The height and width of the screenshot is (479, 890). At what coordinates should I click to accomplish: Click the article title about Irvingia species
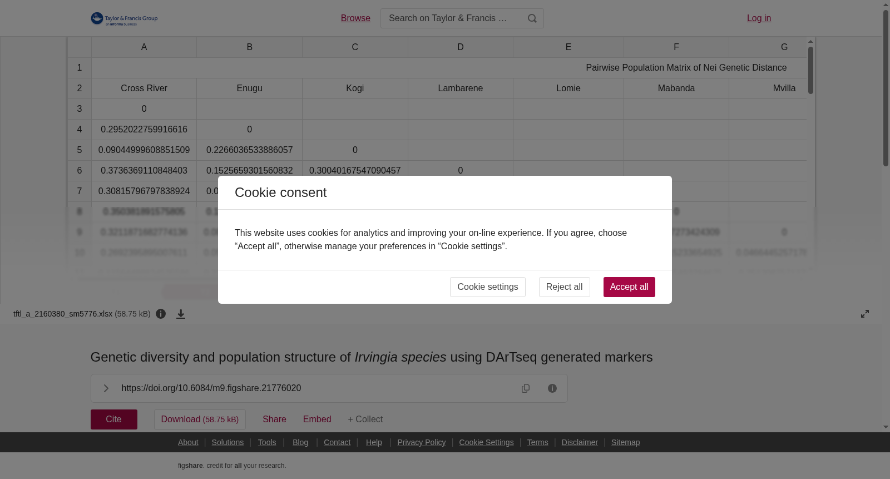[372, 357]
